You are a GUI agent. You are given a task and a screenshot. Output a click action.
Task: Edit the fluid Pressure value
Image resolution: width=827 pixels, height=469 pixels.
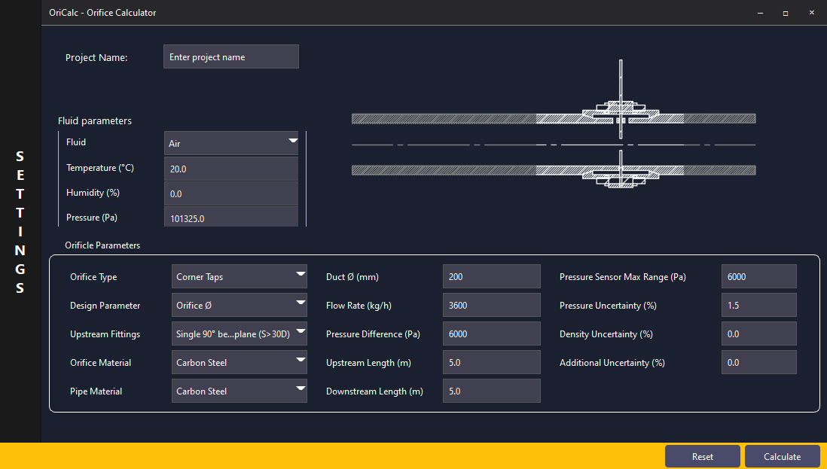[230, 218]
